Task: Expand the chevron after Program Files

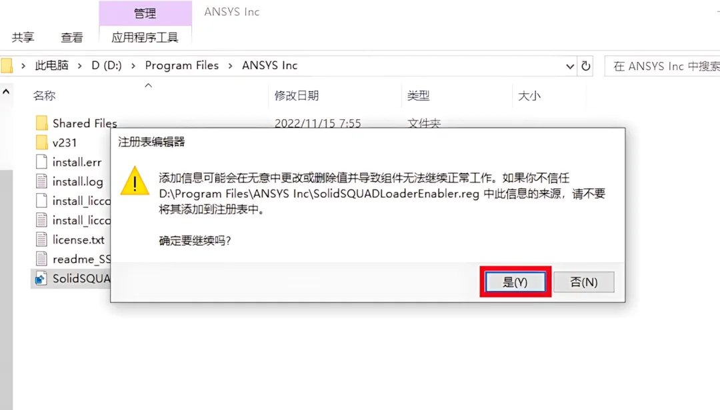Action: coord(231,66)
